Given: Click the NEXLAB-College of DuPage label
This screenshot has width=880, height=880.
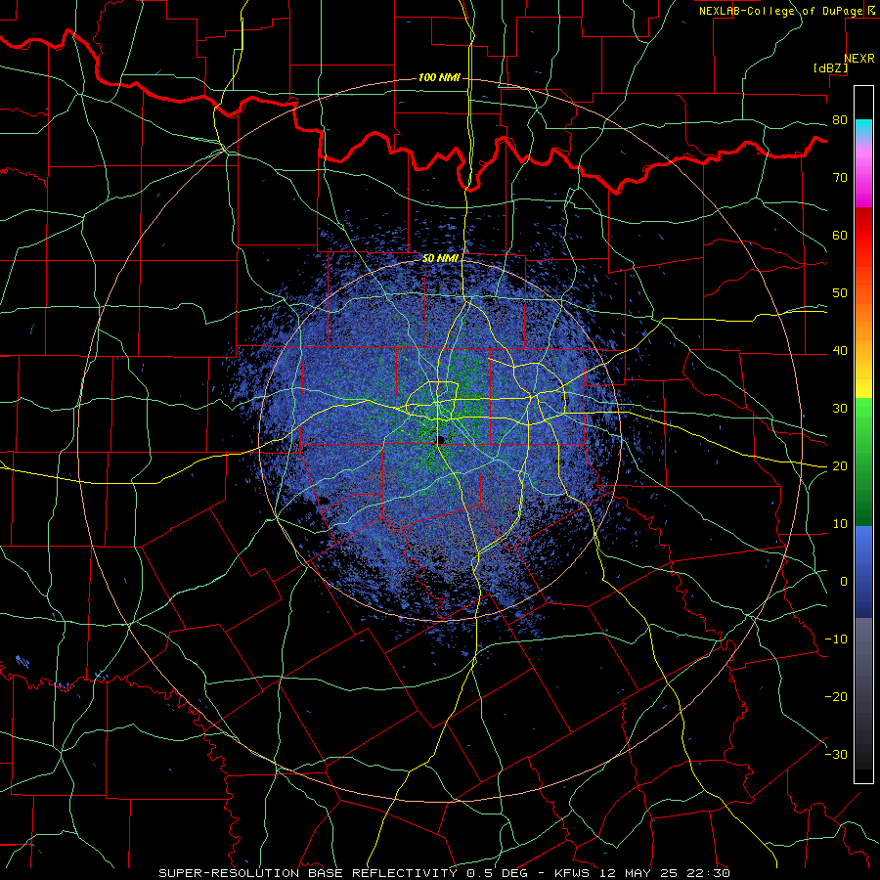Looking at the screenshot, I should (786, 11).
